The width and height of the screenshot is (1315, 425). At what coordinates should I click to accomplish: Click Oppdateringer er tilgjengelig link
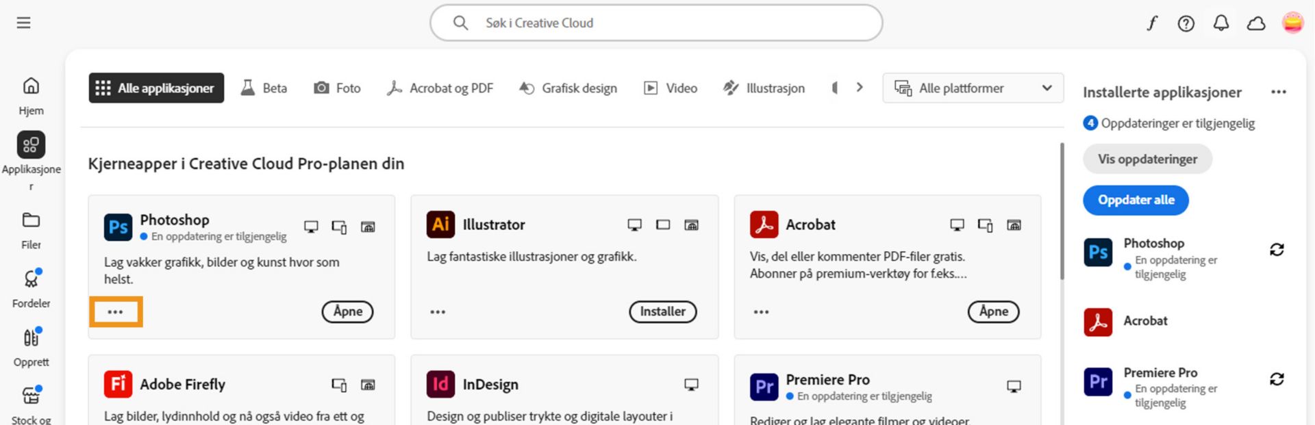click(1169, 123)
